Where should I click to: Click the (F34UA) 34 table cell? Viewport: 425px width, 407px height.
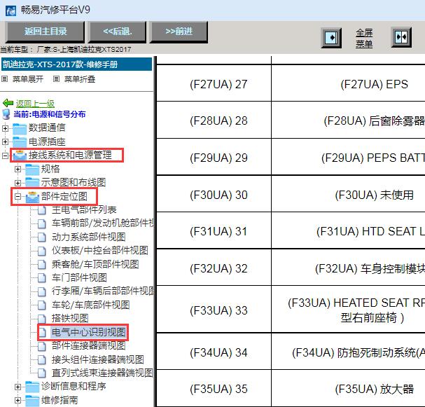tap(214, 352)
